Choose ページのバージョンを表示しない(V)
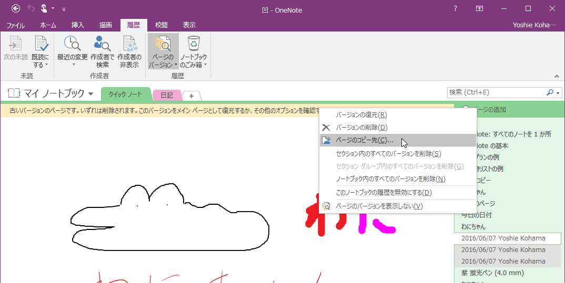The width and height of the screenshot is (565, 283). pyautogui.click(x=398, y=206)
